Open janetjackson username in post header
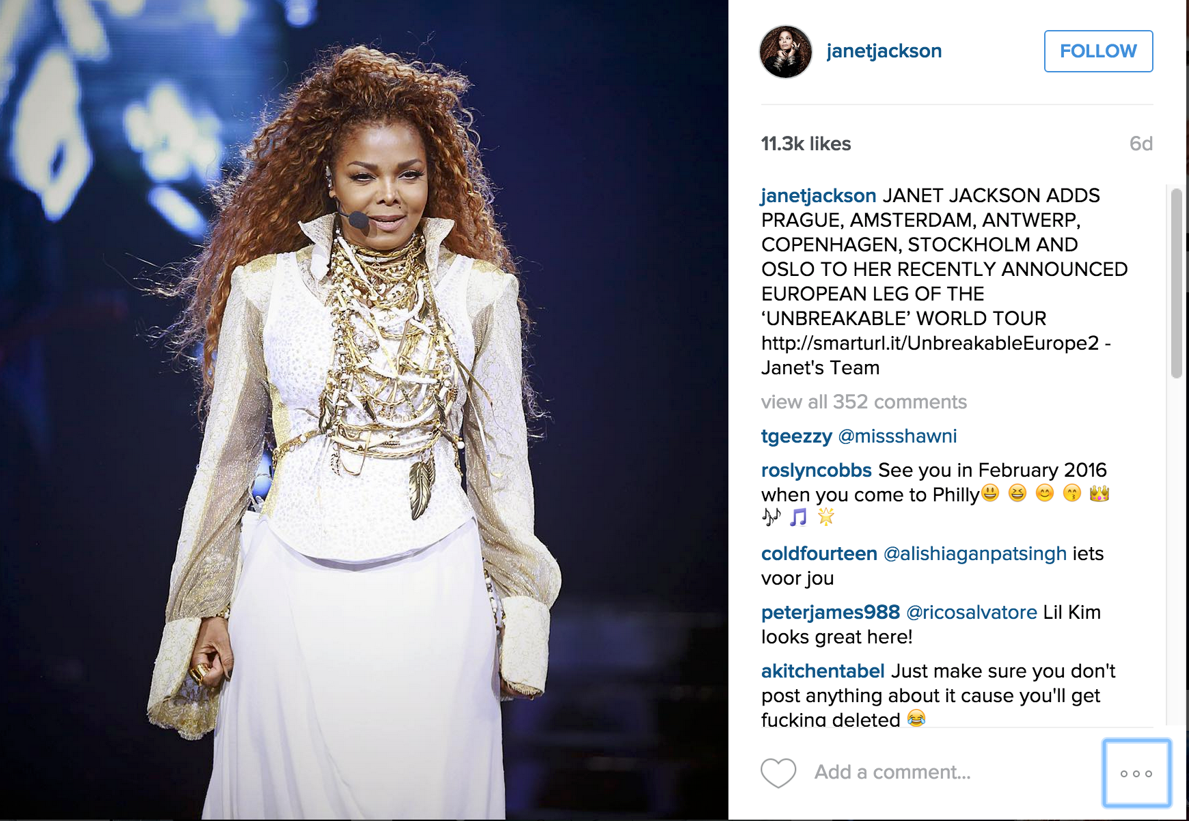1189x821 pixels. pos(884,51)
